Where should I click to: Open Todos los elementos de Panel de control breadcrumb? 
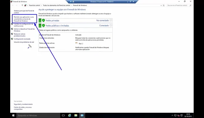(57, 5)
